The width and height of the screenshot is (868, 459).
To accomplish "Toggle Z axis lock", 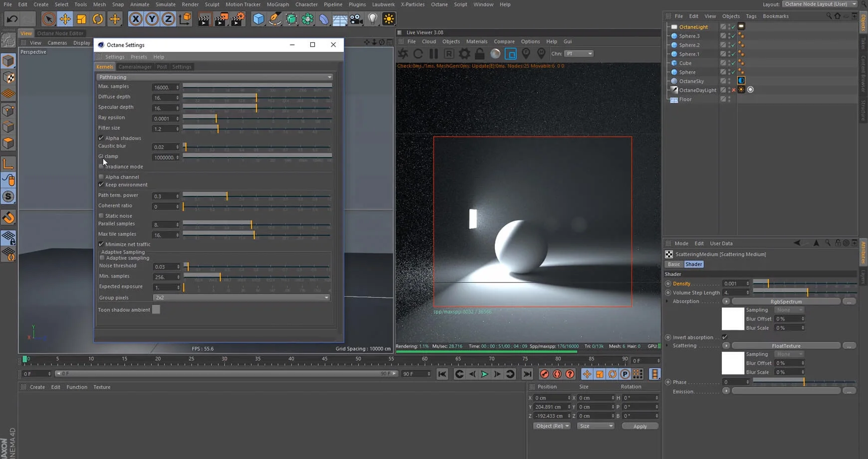I will 168,19.
